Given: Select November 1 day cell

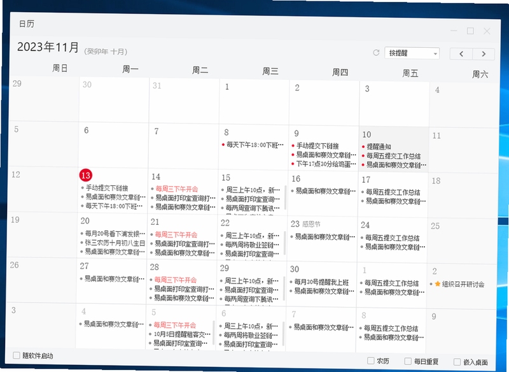Looking at the screenshot, I should [x=254, y=101].
